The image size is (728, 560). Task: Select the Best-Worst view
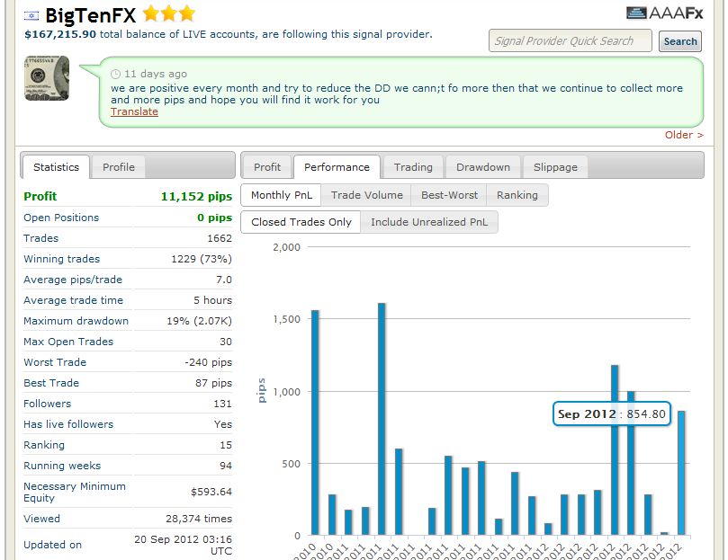coord(449,195)
